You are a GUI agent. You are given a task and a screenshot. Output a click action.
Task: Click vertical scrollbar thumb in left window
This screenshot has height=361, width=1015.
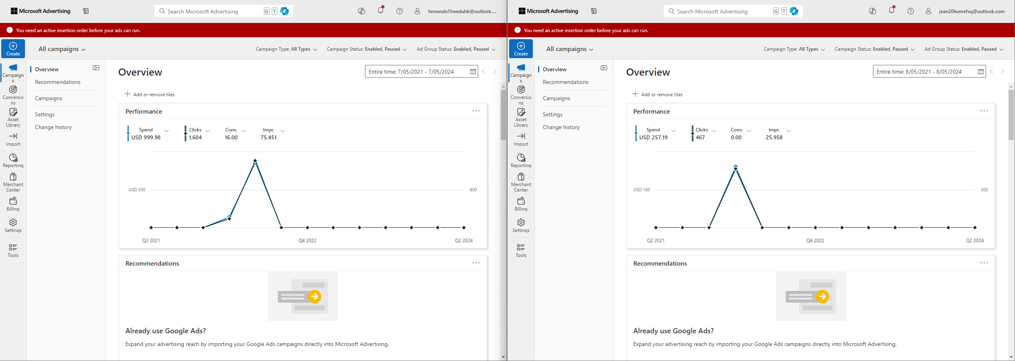click(503, 115)
